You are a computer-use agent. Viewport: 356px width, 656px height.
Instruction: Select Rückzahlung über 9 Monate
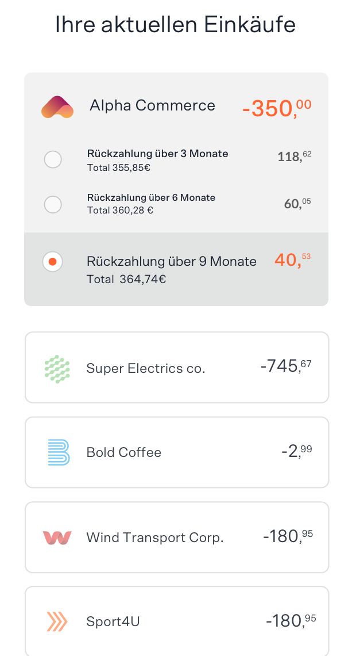pos(53,262)
